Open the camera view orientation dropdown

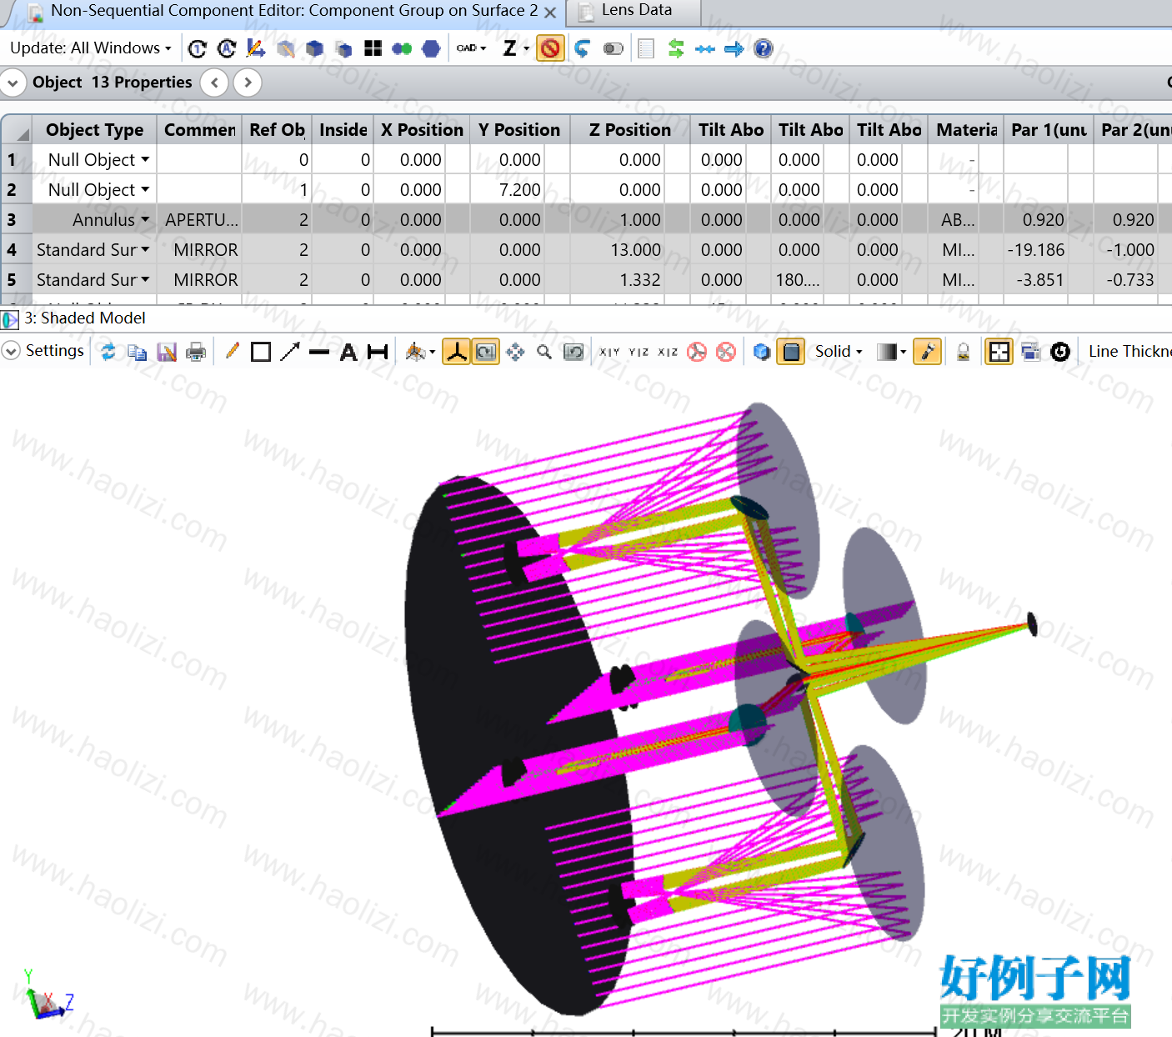419,352
